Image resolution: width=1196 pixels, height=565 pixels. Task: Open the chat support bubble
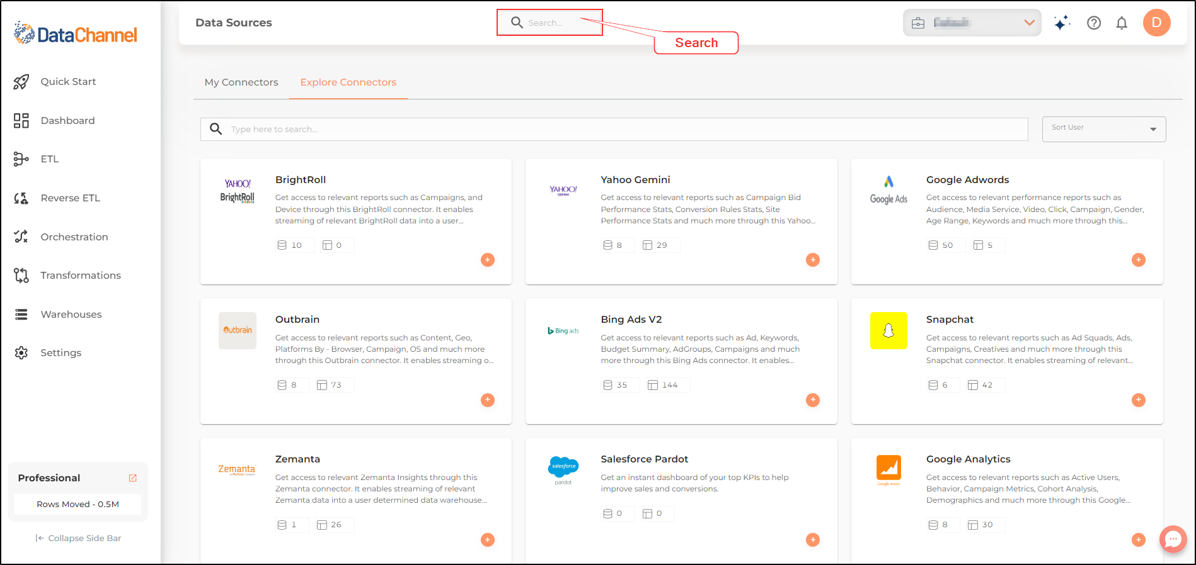(1173, 539)
